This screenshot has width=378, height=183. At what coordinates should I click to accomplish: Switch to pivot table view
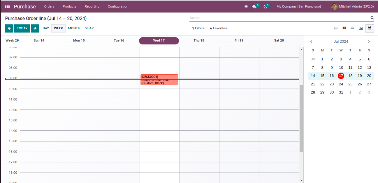[x=352, y=28]
